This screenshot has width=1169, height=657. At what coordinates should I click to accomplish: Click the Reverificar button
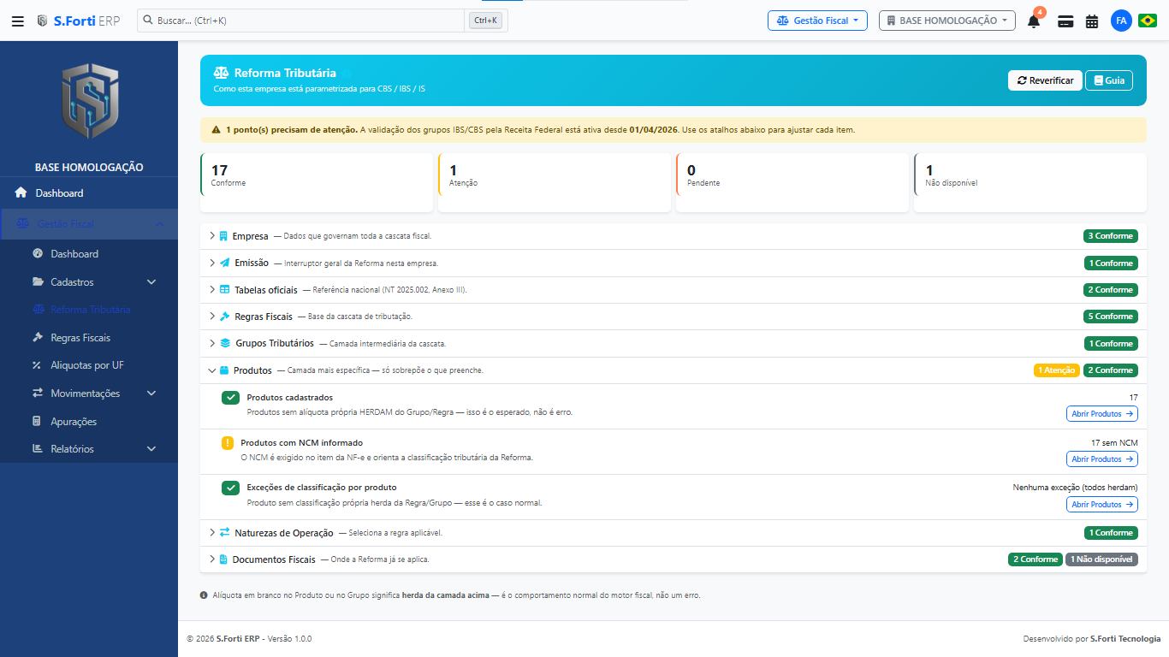1045,80
